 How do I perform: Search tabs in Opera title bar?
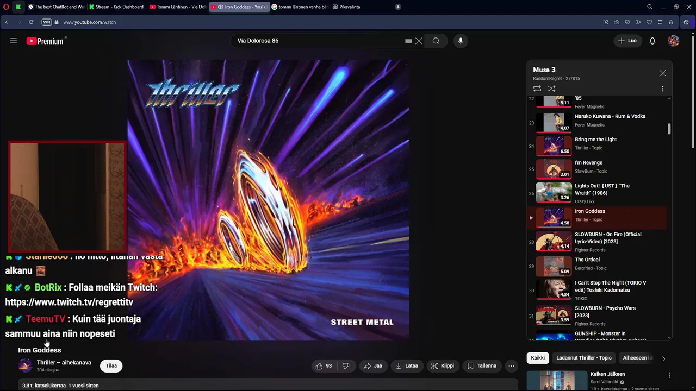650,7
